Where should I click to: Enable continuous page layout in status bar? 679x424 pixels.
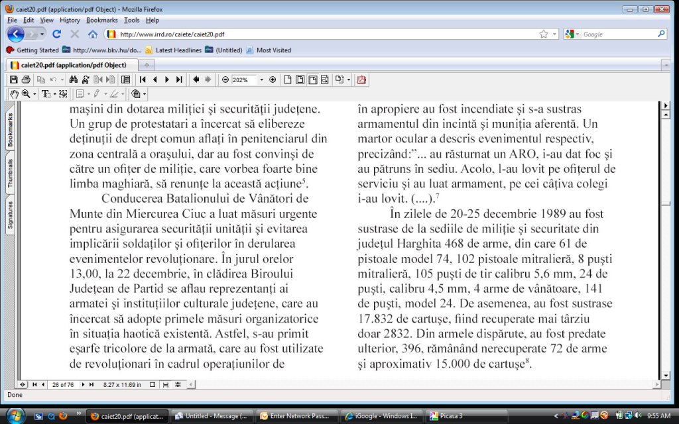pos(166,384)
